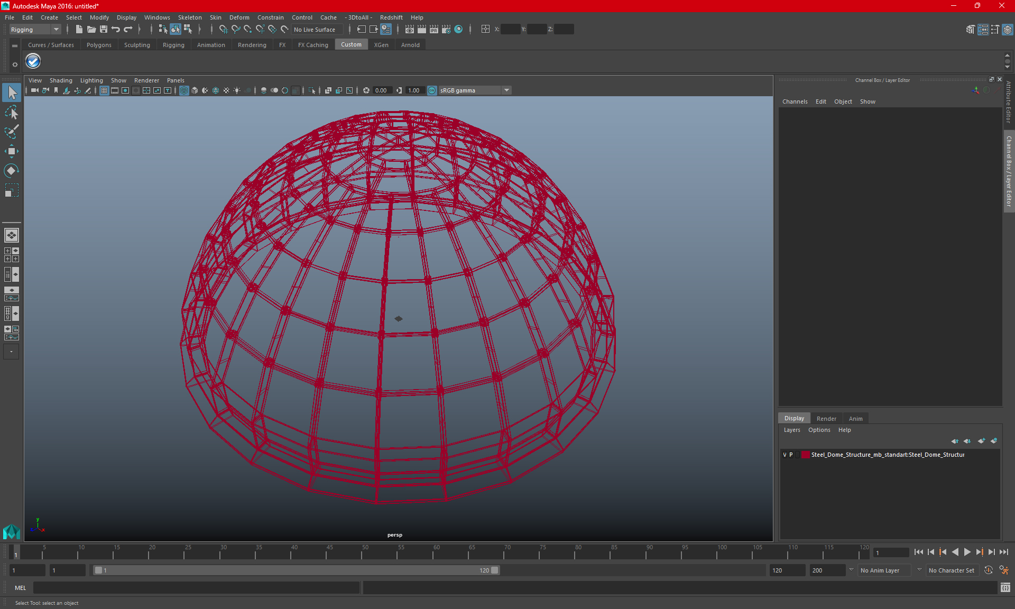Open Layers menu in layer editor

[x=792, y=430]
